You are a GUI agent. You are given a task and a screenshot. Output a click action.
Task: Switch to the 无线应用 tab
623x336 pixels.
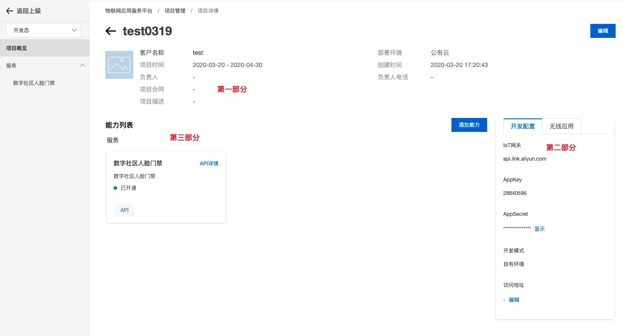click(x=562, y=126)
